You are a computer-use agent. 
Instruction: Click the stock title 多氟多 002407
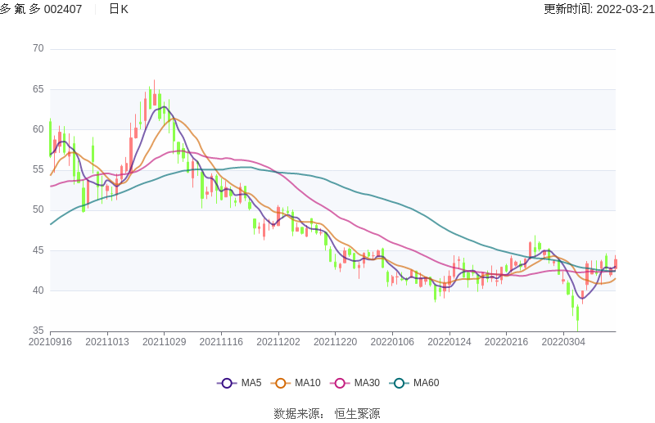pyautogui.click(x=41, y=9)
